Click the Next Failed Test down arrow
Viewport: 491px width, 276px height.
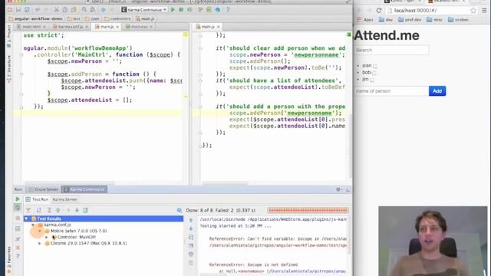click(77, 210)
